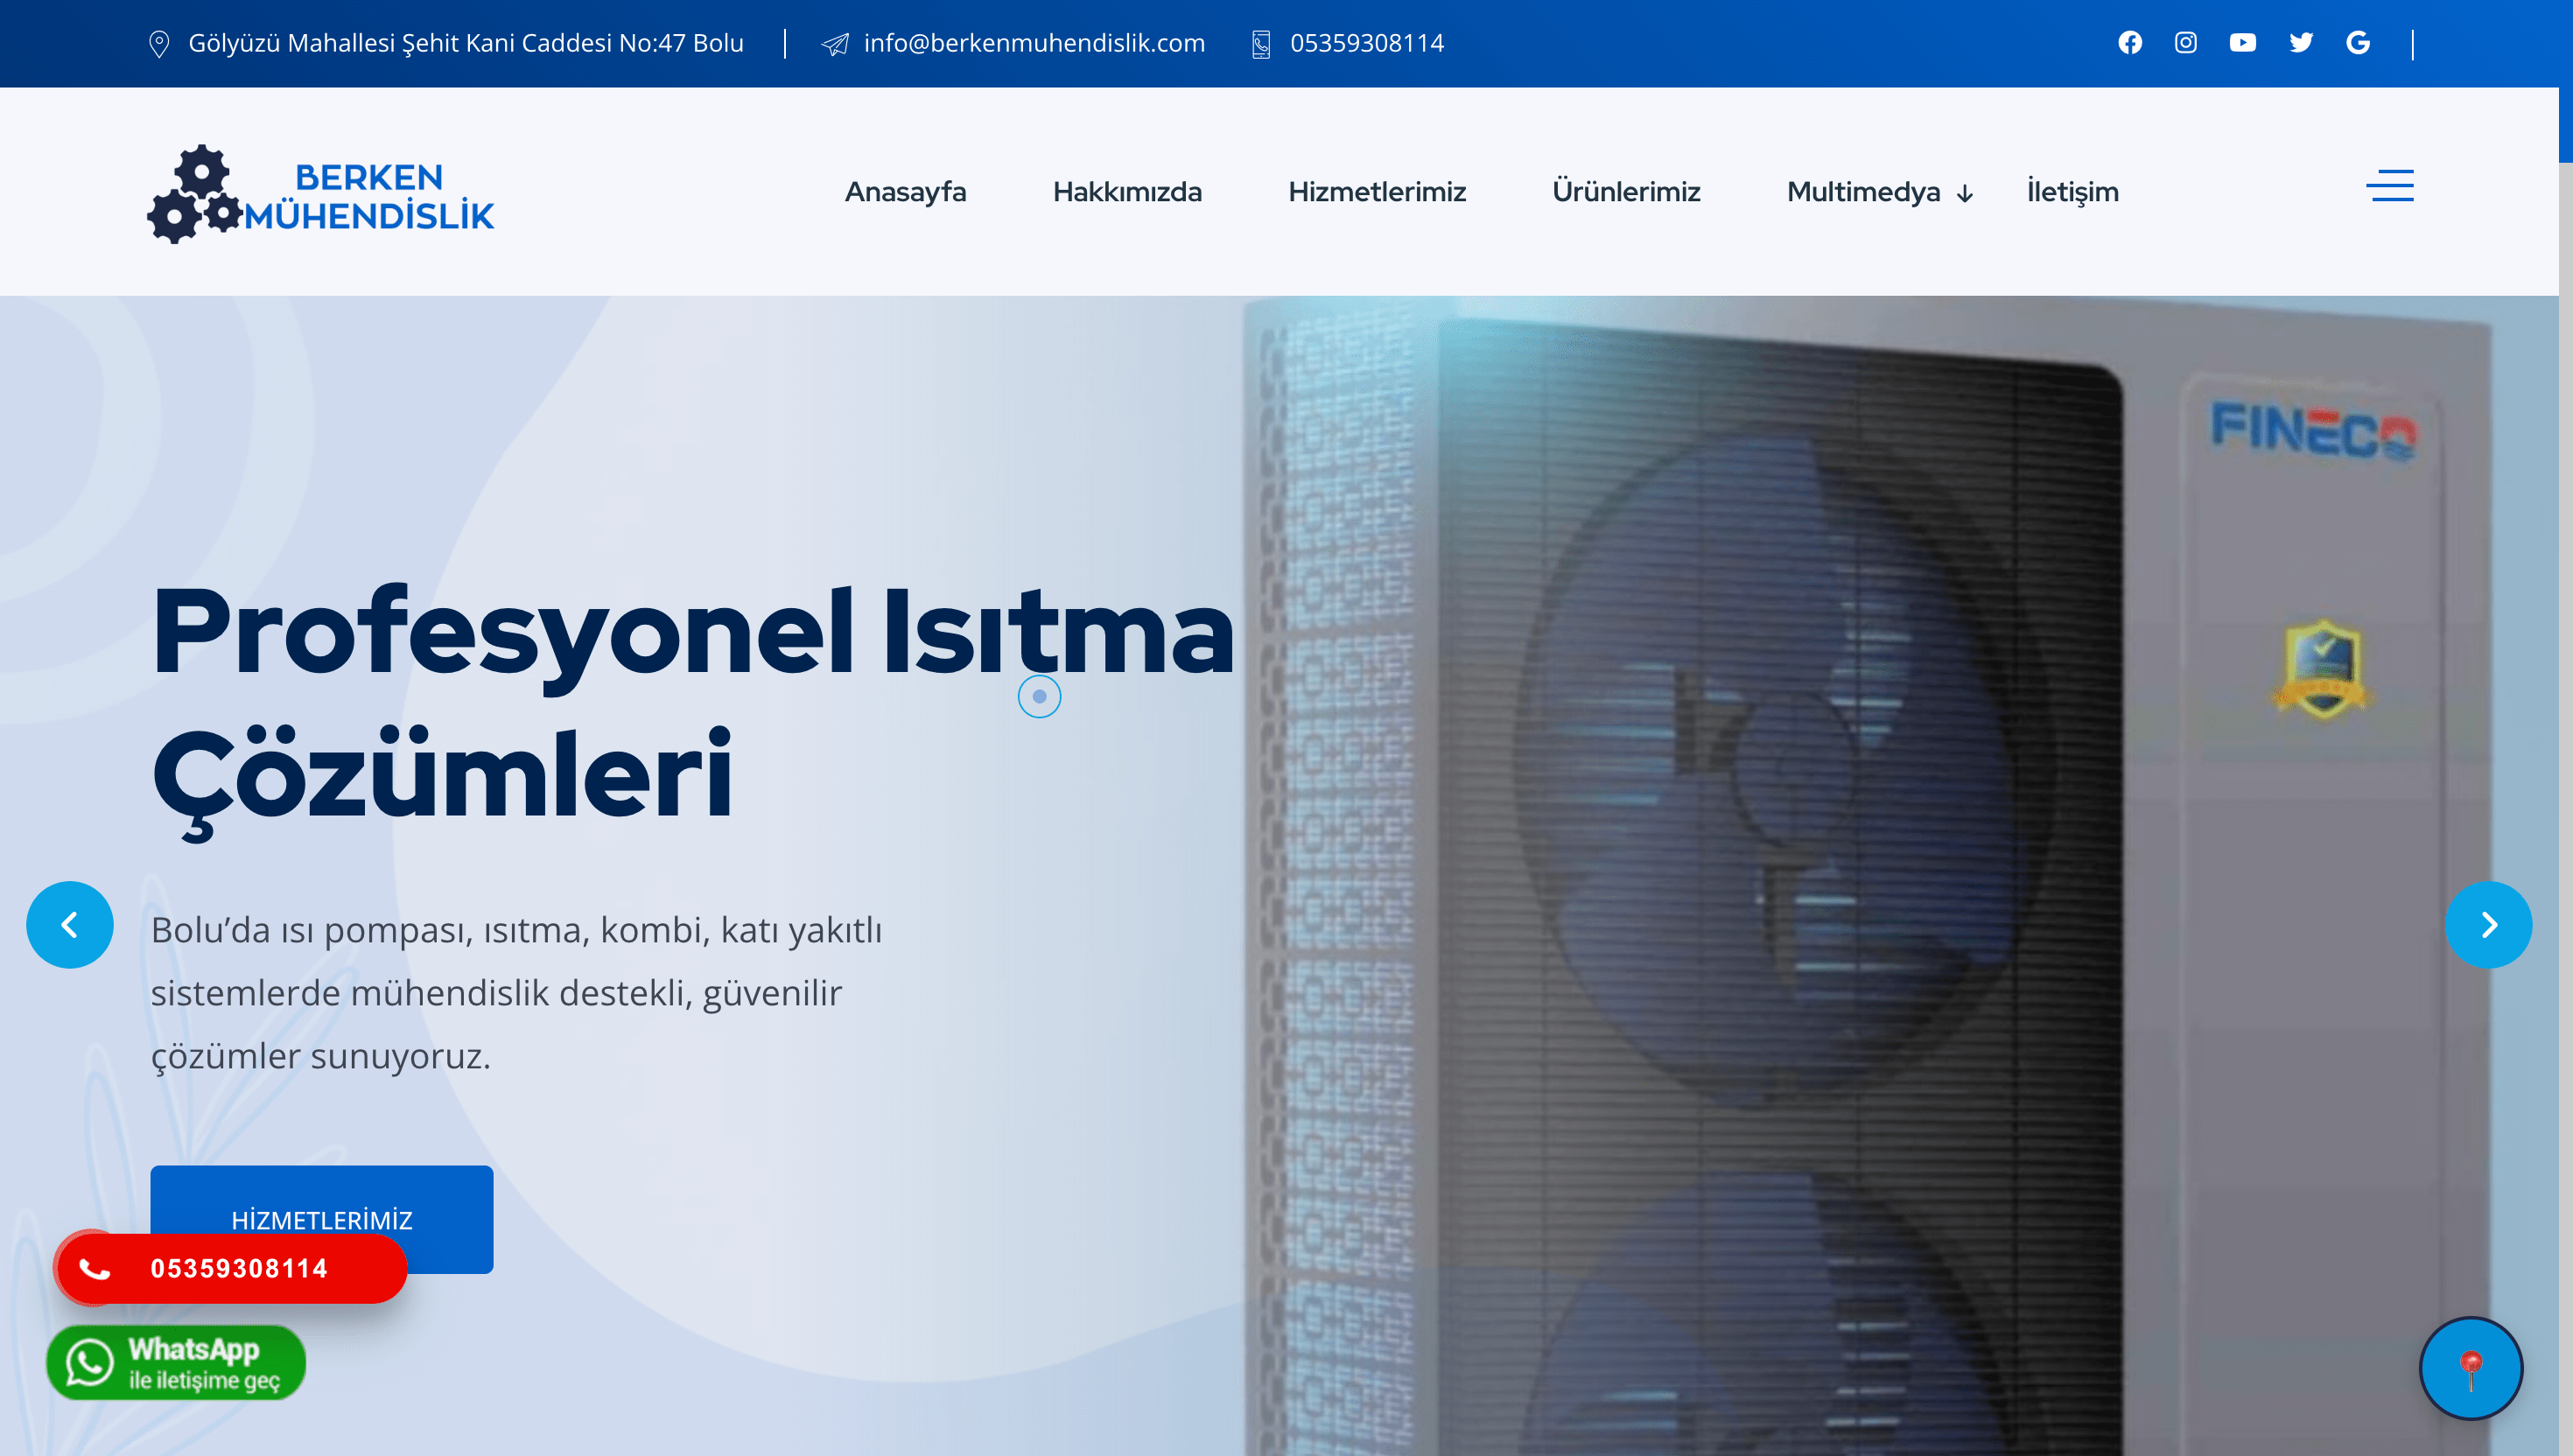Open the Google social icon
Viewport: 2573px width, 1456px height.
tap(2358, 43)
